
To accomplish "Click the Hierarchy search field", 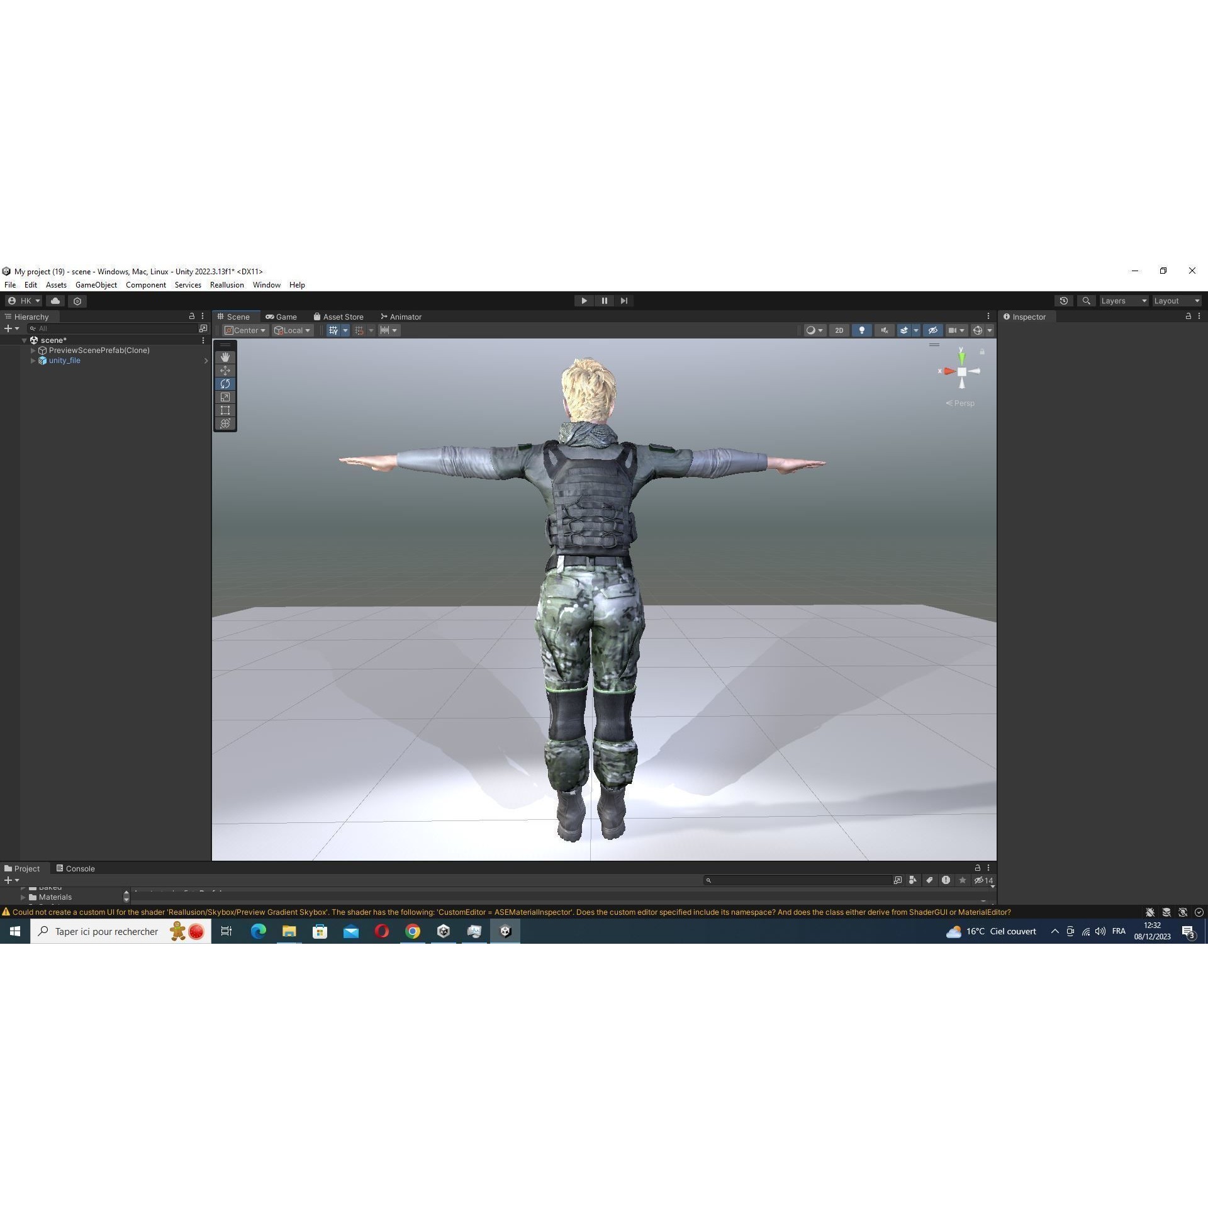I will (112, 328).
